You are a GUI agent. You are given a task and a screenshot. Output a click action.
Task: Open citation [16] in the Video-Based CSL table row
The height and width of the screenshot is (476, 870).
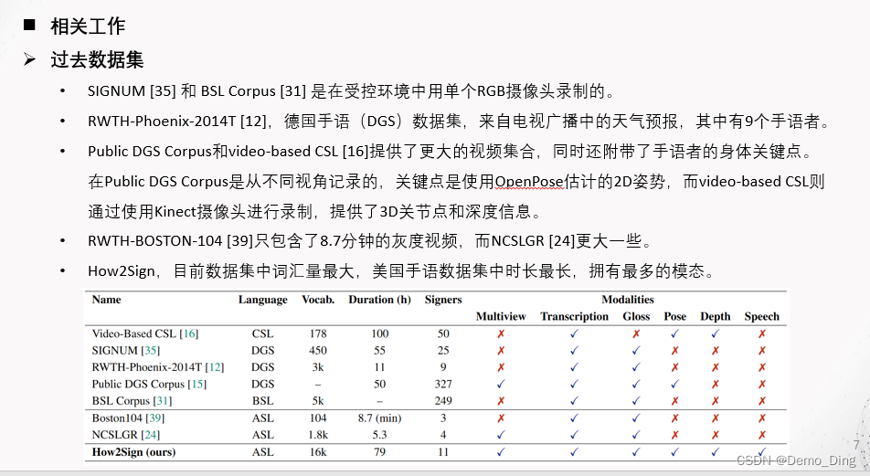[x=188, y=333]
